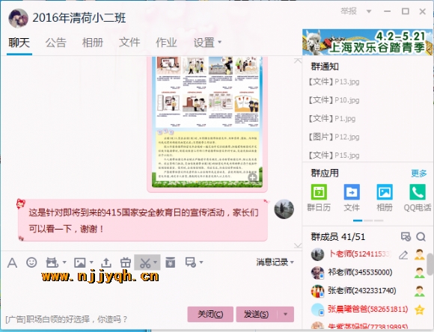Switch to the 公告 tab
The height and width of the screenshot is (332, 434).
pyautogui.click(x=56, y=43)
